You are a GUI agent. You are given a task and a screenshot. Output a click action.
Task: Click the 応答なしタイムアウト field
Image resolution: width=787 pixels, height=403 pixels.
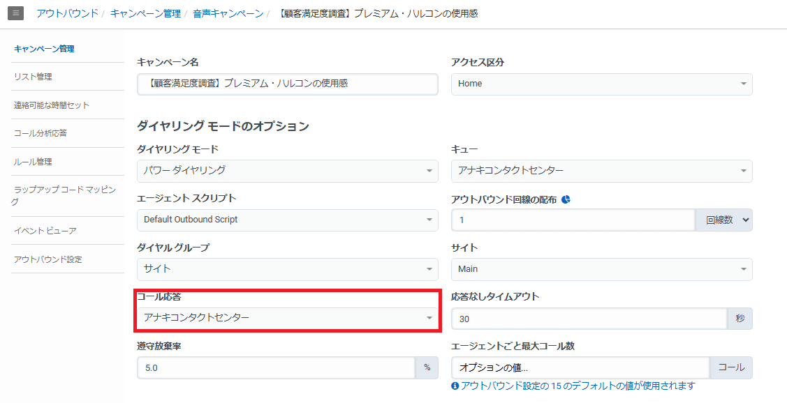click(x=589, y=319)
